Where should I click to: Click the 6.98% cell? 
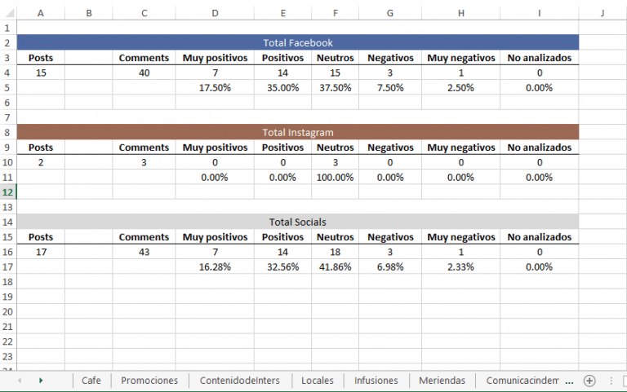click(390, 267)
